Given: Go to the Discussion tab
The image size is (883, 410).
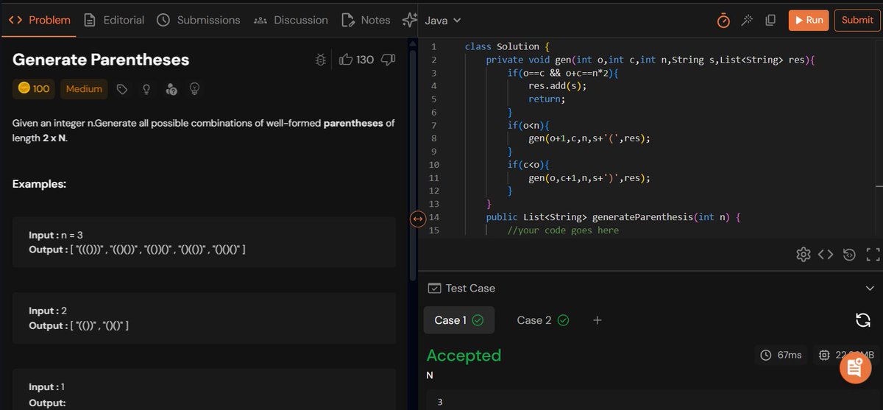Looking at the screenshot, I should [291, 20].
